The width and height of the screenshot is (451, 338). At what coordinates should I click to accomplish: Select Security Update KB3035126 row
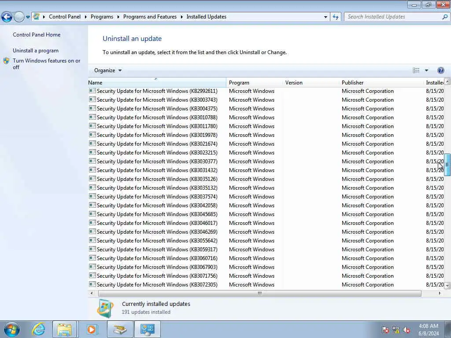tap(266, 179)
